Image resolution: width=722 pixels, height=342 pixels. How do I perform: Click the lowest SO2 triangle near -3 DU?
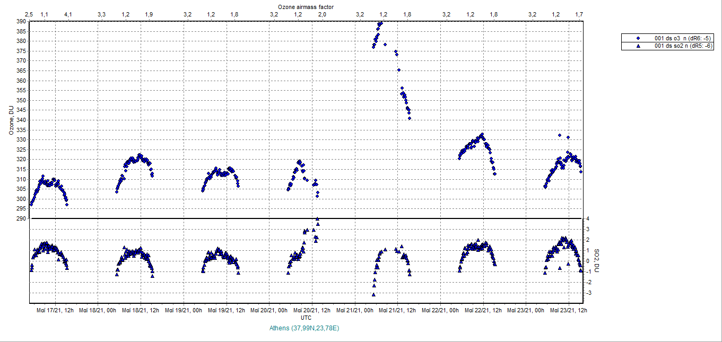373,294
